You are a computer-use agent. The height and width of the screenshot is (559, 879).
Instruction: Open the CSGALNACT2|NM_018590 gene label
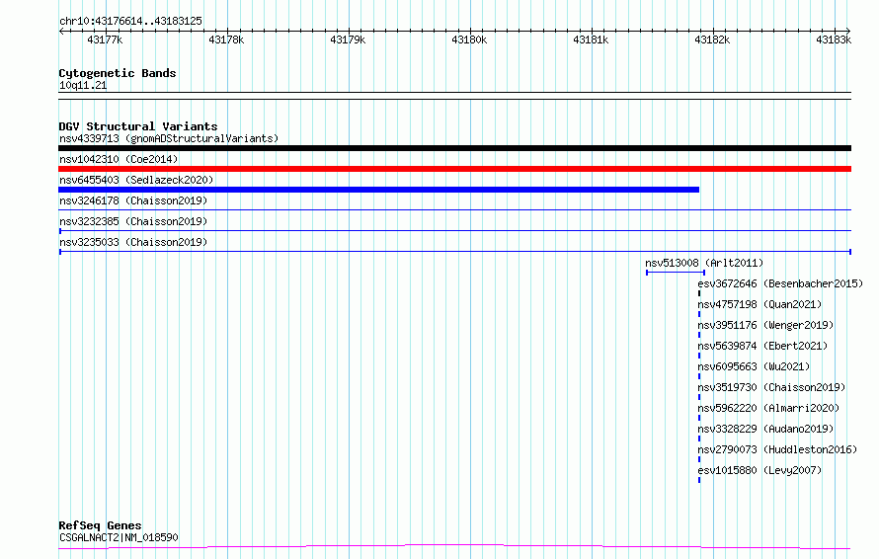(119, 537)
